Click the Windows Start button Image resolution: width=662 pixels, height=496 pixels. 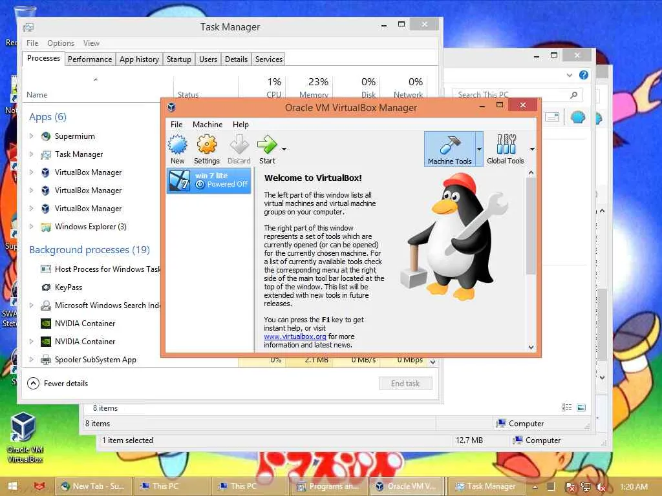(x=13, y=486)
